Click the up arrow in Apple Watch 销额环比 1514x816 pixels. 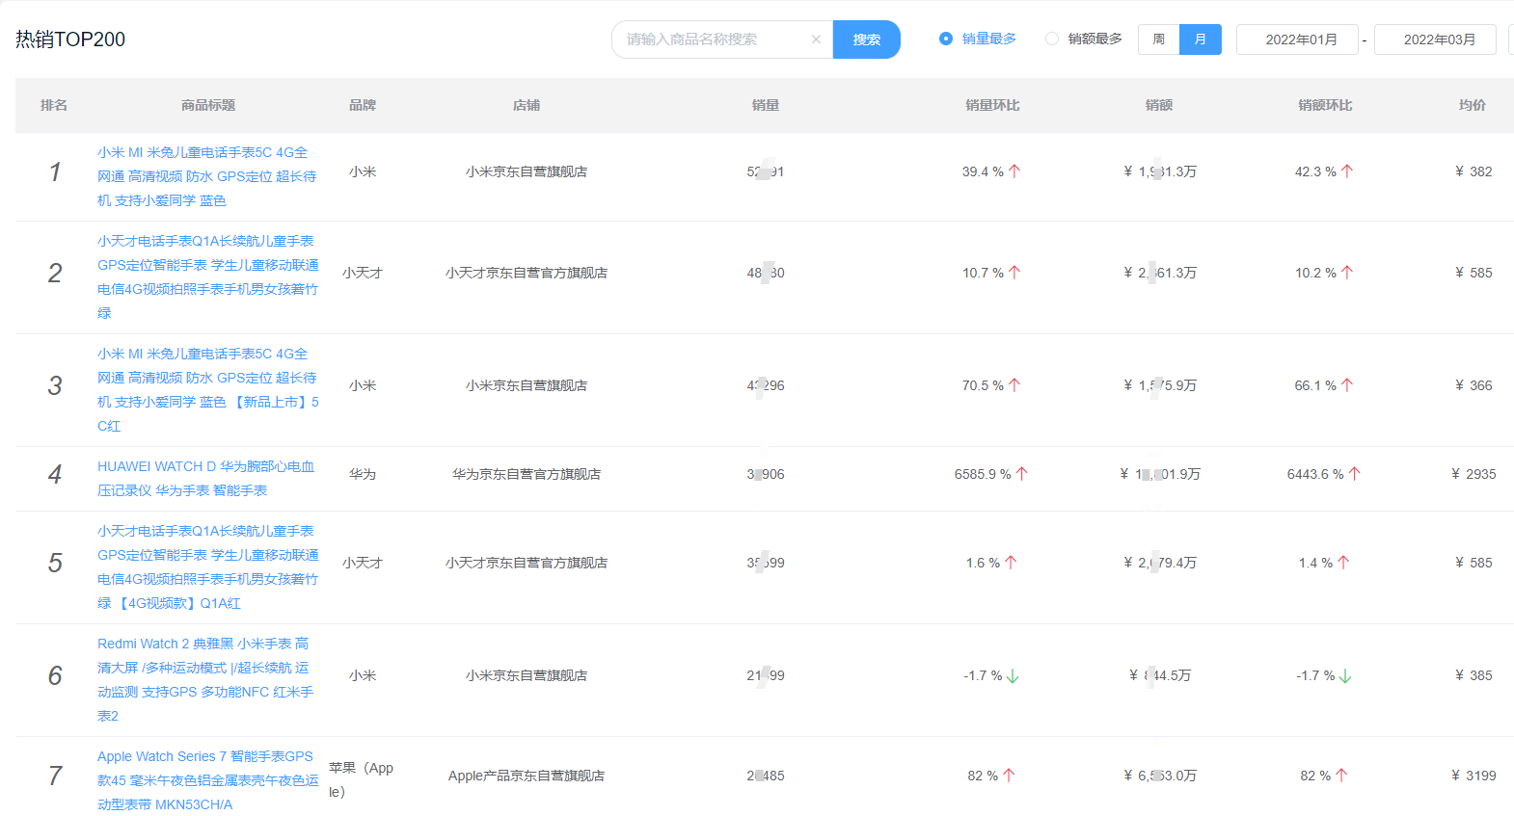click(1341, 776)
